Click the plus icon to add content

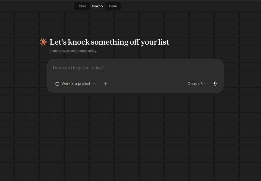105,84
